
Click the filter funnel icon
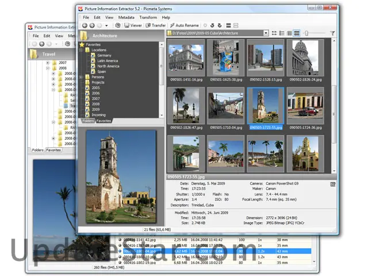tap(332, 33)
